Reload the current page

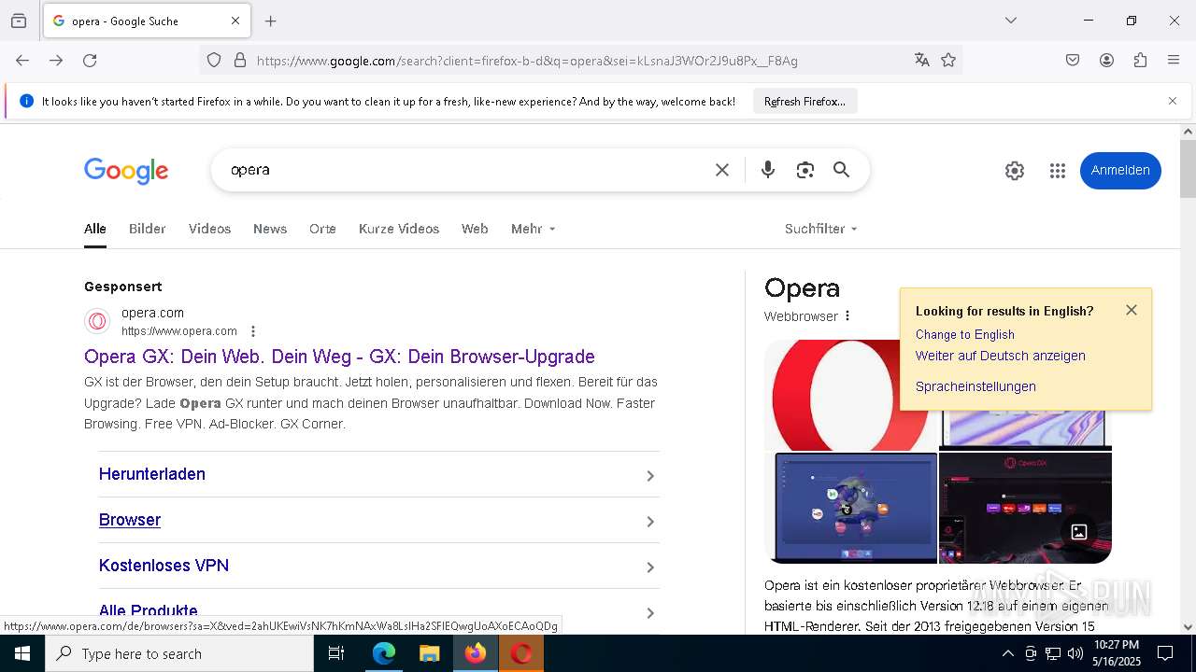pos(90,61)
